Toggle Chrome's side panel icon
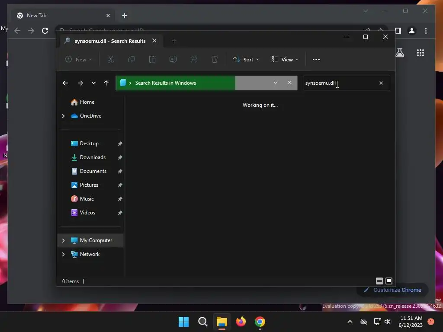Viewport: 443px width, 332px height. pos(398,31)
